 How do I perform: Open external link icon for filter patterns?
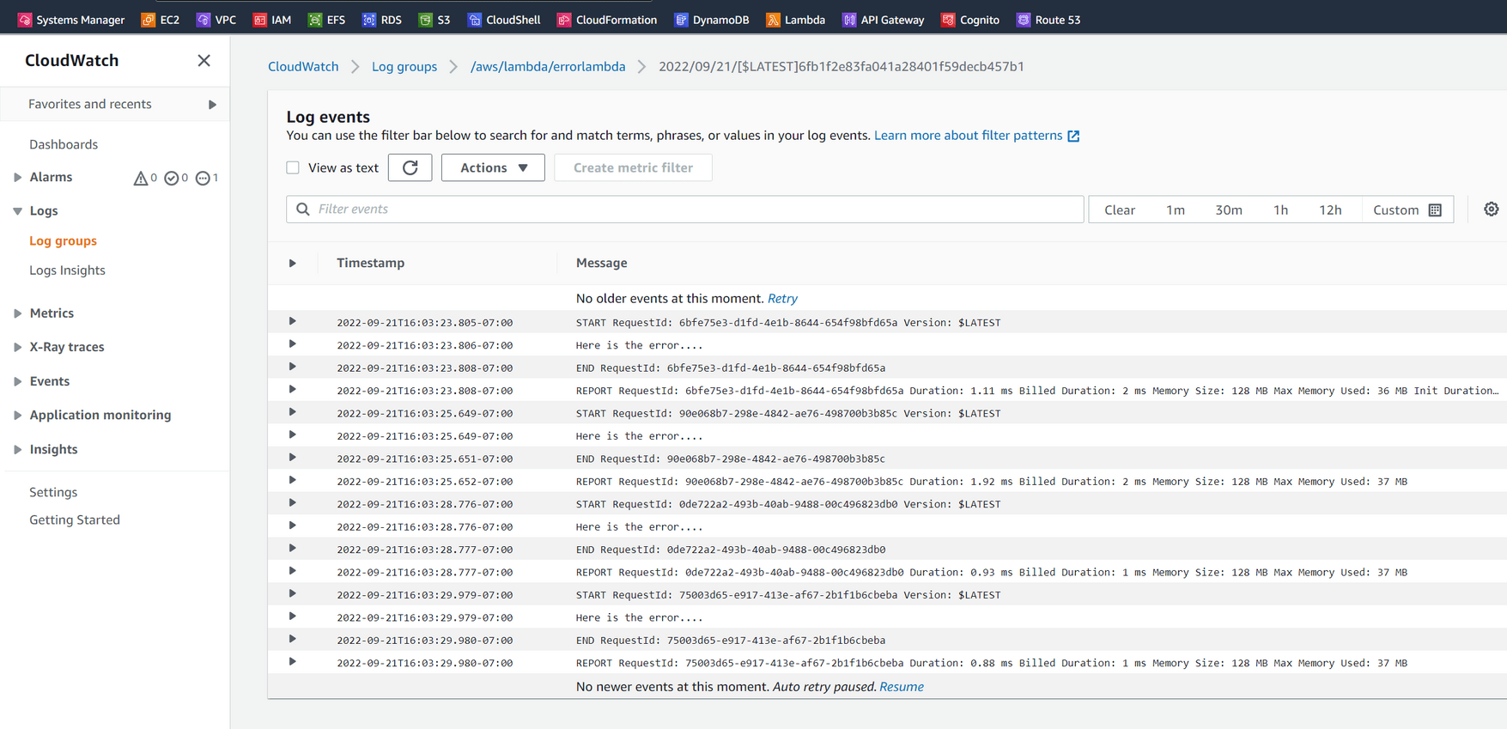pos(1073,136)
